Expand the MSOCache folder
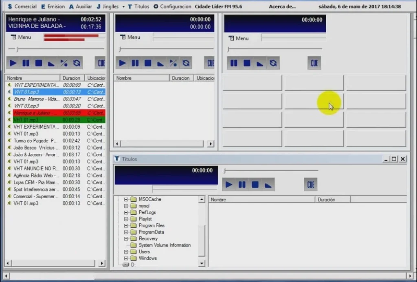The image size is (417, 282). click(x=126, y=199)
